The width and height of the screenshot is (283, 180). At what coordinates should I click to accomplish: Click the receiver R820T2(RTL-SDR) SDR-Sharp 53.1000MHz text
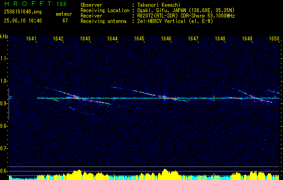pyautogui.click(x=186, y=16)
